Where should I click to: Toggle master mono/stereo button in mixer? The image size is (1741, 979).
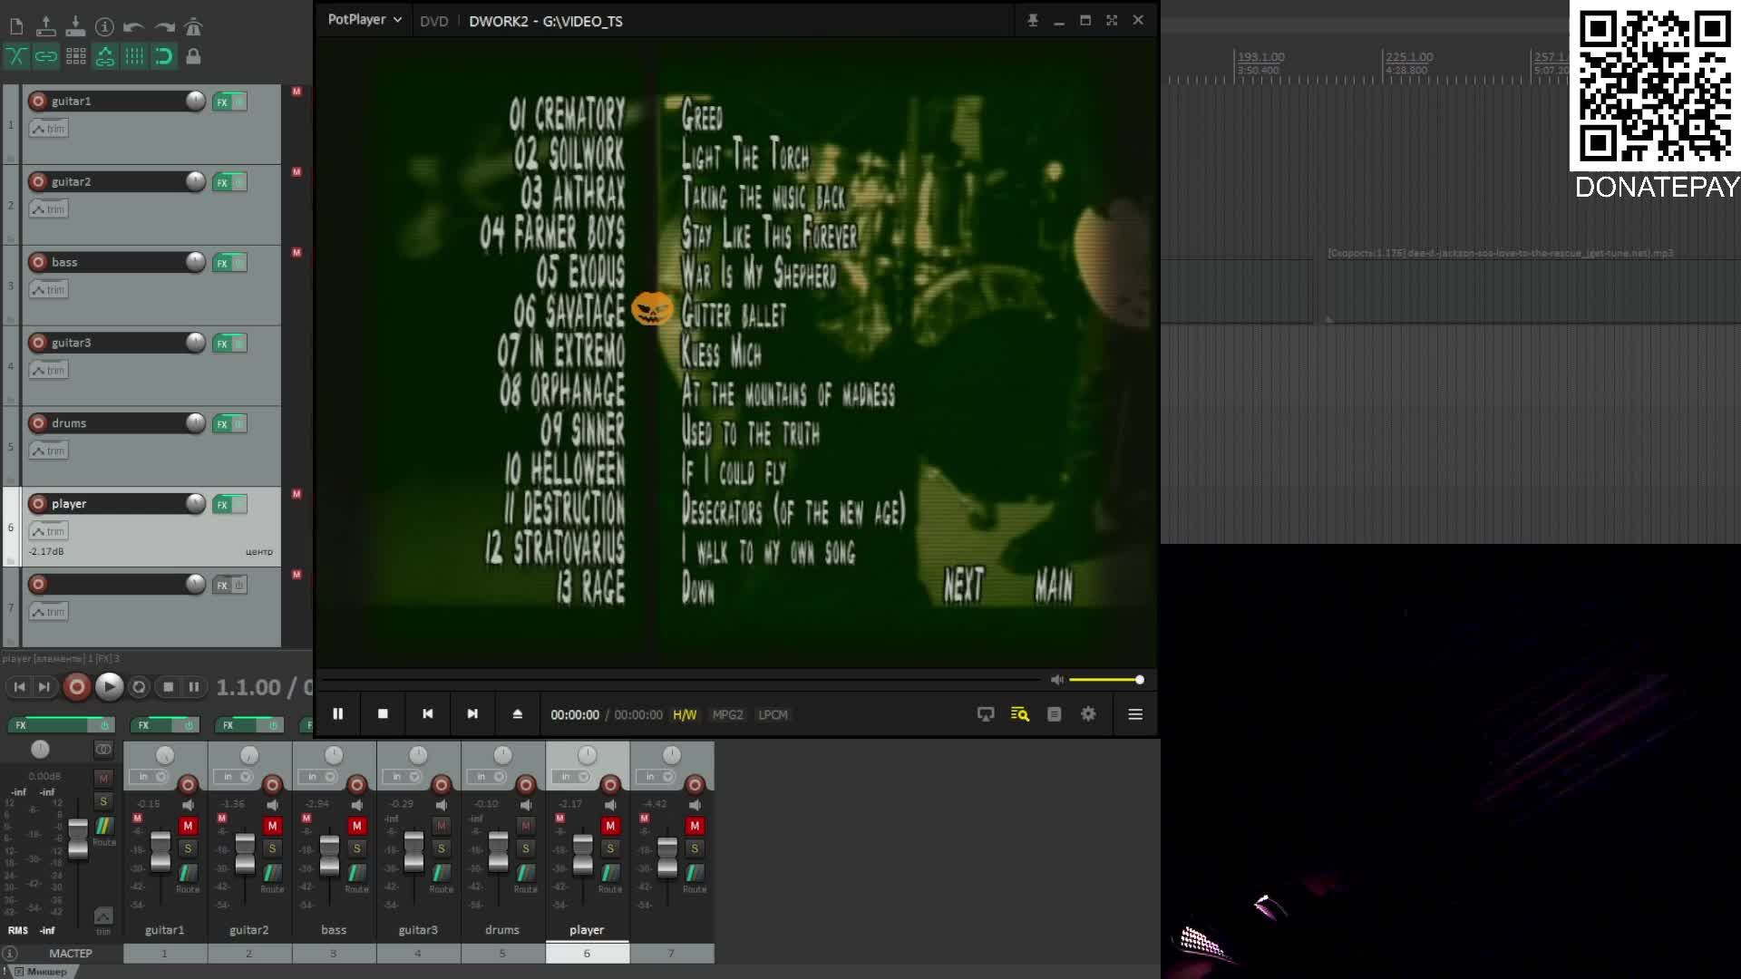103,749
